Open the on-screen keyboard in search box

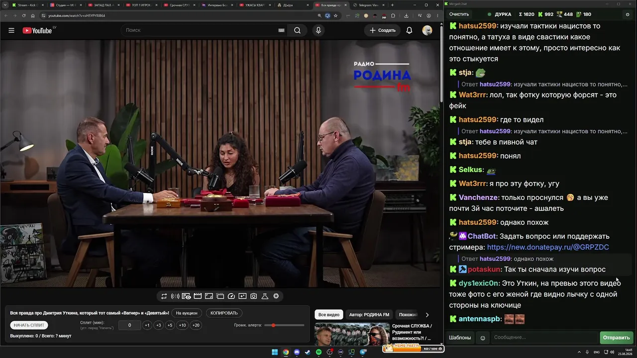(x=281, y=30)
